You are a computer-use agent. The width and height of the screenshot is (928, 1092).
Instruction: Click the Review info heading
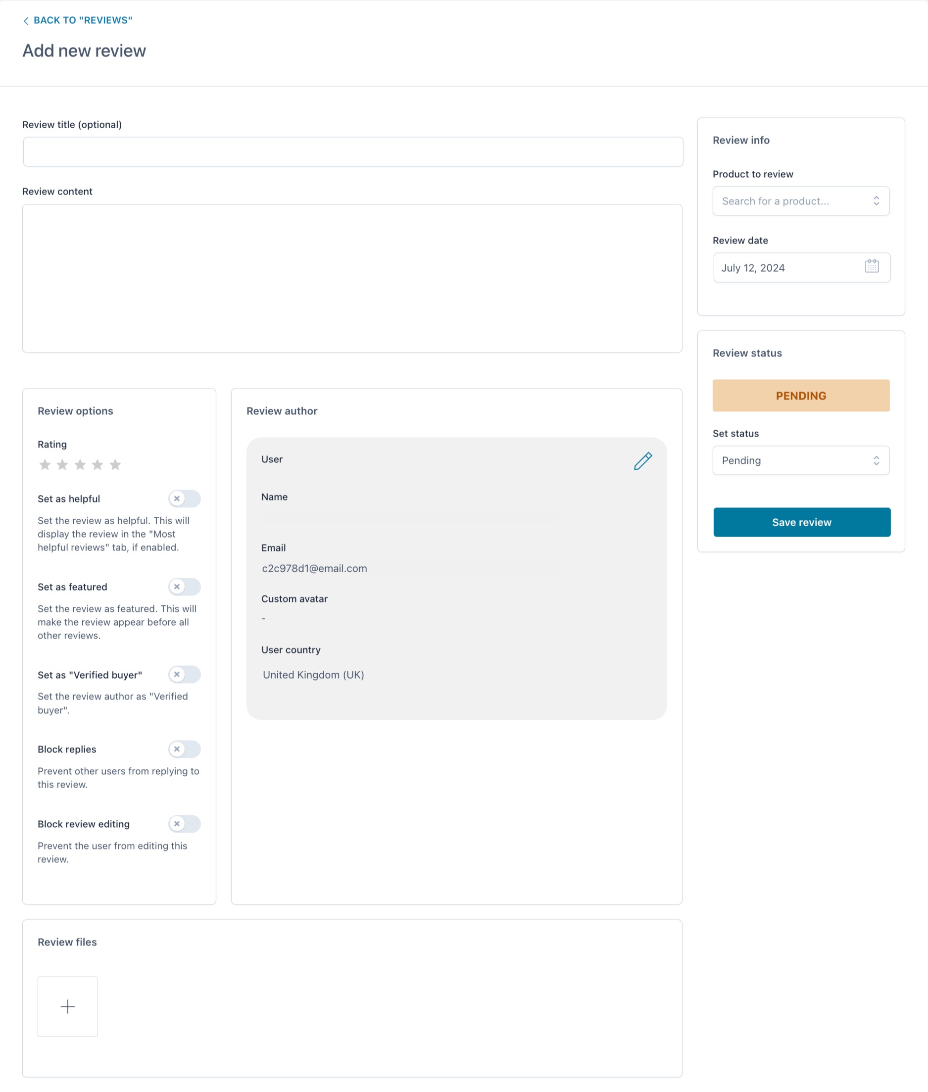point(741,140)
